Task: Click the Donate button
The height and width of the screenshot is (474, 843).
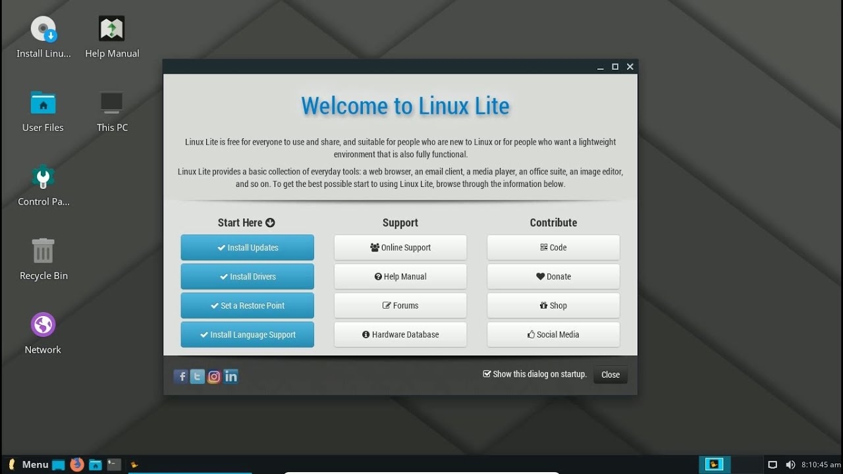Action: [553, 276]
